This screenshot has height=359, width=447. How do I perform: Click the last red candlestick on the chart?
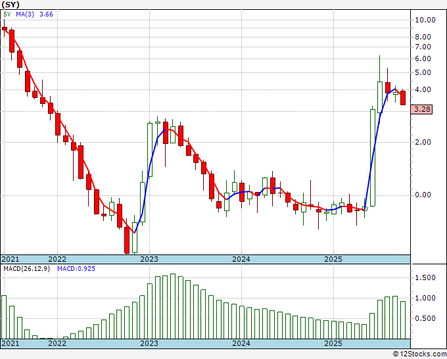(403, 98)
